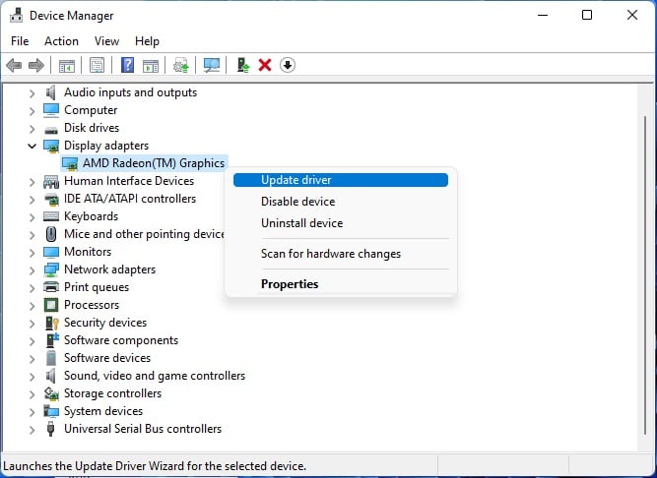Click the Computer monitor icon

point(51,110)
